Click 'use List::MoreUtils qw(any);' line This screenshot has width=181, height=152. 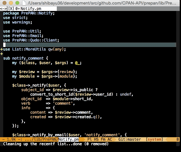[x=35, y=49]
